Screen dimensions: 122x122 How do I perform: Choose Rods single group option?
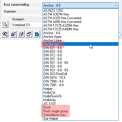[x=81, y=111]
